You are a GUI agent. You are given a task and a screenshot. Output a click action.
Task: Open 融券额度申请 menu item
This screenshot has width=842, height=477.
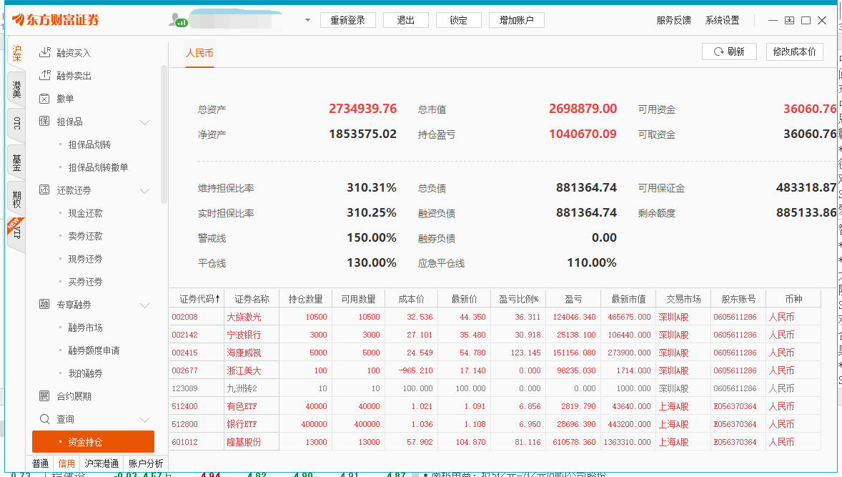pyautogui.click(x=94, y=350)
